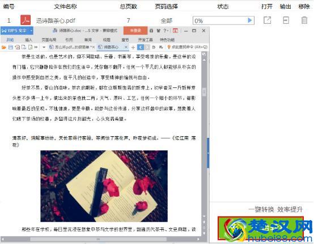Screen dimensions: 314x244
Task: Click the 编号 column header
Action: (9, 7)
